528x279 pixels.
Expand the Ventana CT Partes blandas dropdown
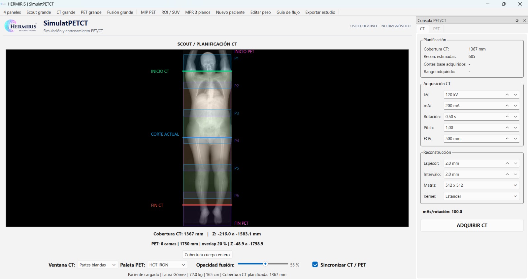click(x=98, y=265)
